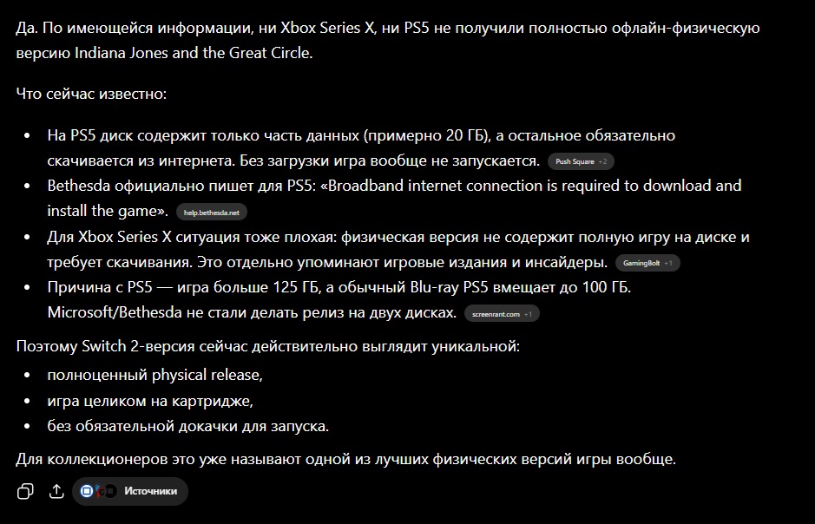Click the "полноценный physical release" bullet
This screenshot has height=524, width=815.
[x=154, y=375]
